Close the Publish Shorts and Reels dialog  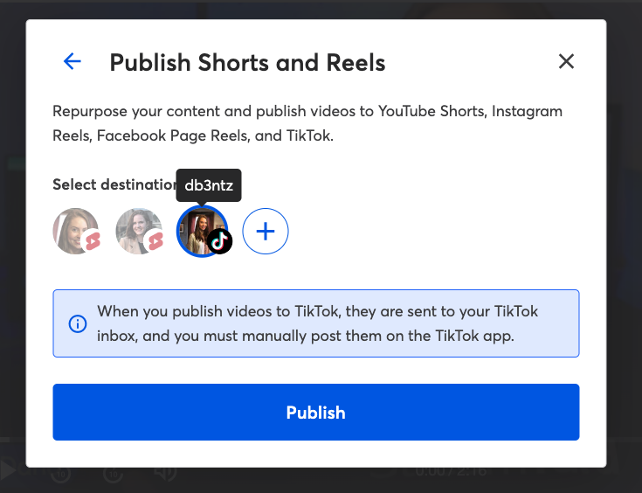(x=566, y=61)
